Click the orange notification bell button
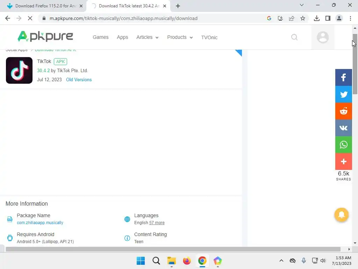This screenshot has height=269, width=358. pyautogui.click(x=341, y=215)
